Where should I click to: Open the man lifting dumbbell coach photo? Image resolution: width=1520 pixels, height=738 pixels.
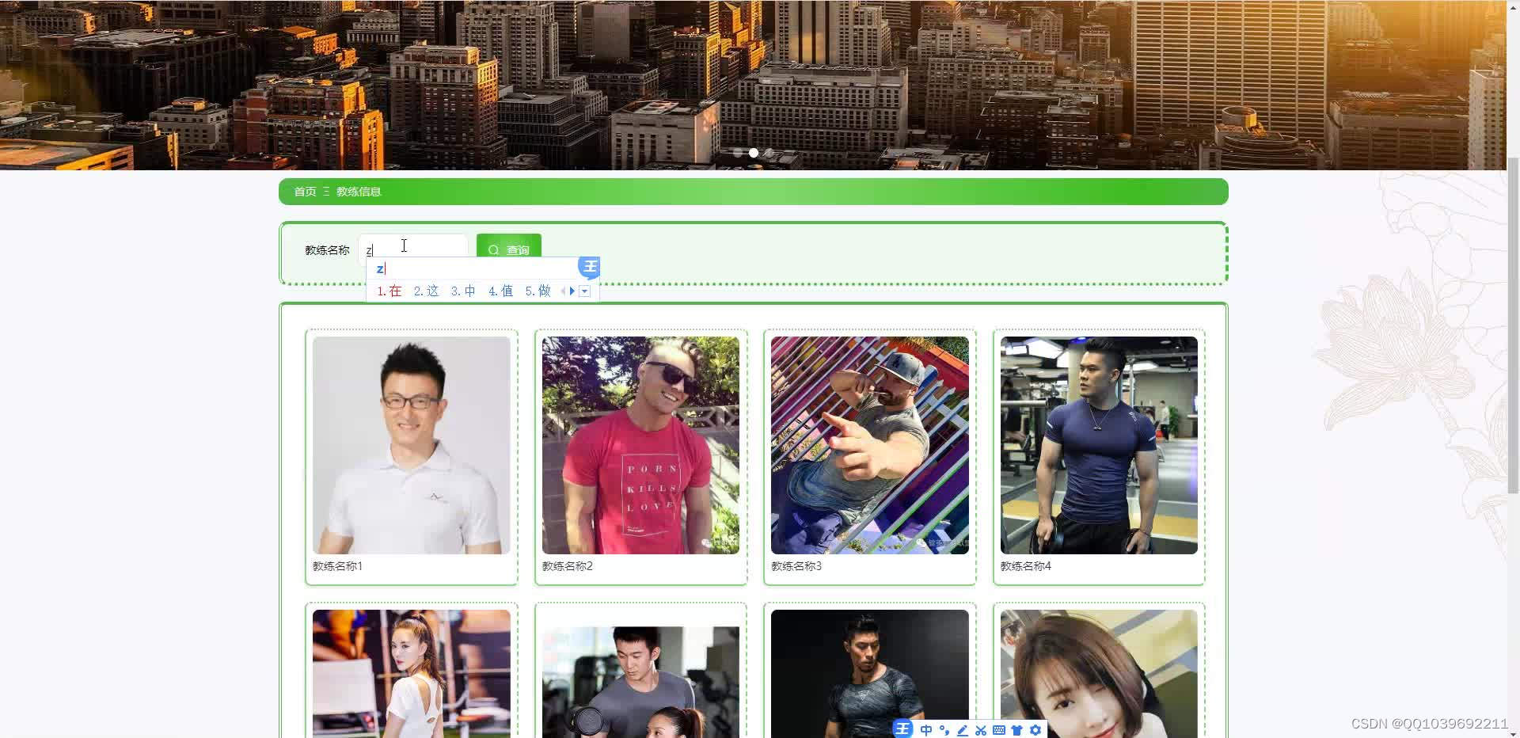pyautogui.click(x=640, y=682)
